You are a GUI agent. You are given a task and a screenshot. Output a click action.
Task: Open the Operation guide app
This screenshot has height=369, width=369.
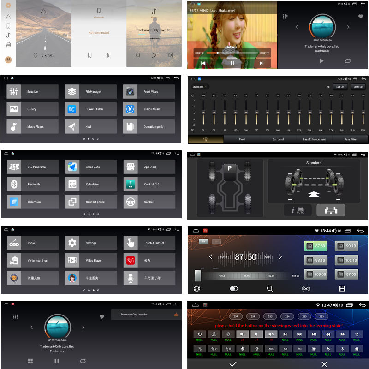[149, 126]
